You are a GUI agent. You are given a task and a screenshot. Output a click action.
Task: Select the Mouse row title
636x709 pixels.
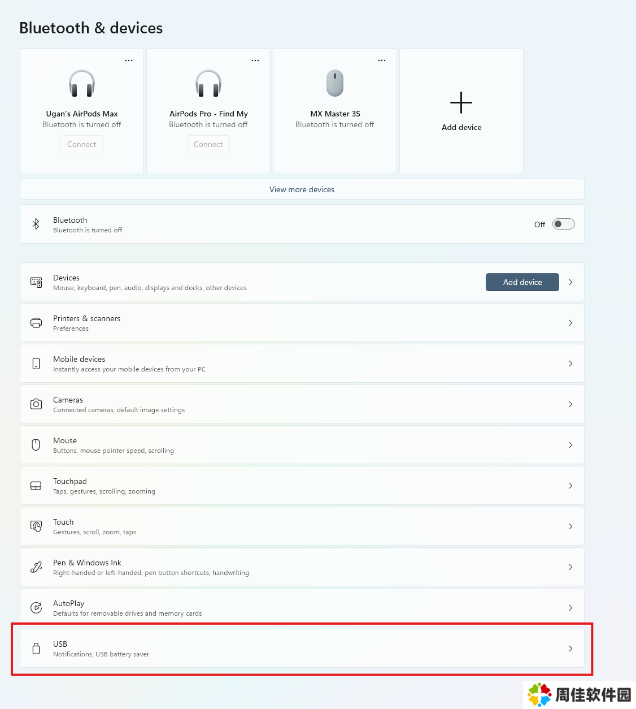(x=65, y=440)
